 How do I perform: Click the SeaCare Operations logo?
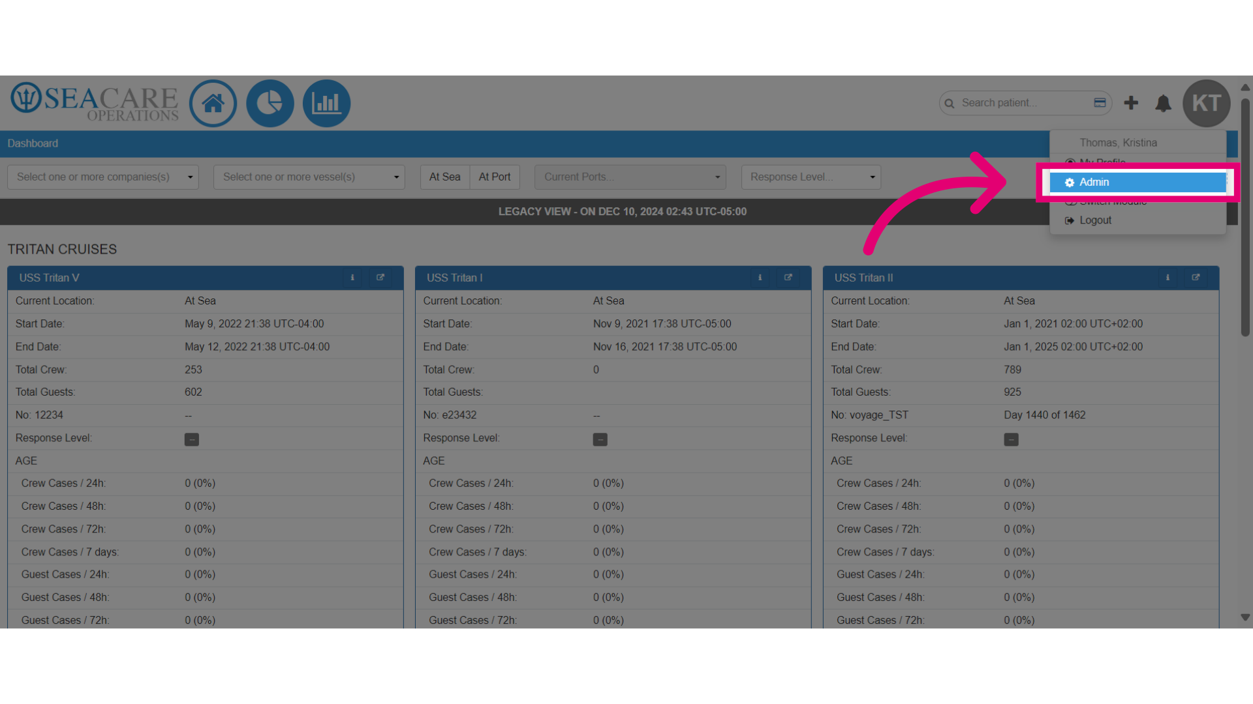click(95, 102)
